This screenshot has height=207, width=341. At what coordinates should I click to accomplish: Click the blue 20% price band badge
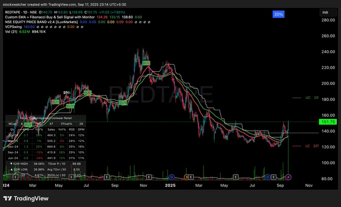(278, 15)
